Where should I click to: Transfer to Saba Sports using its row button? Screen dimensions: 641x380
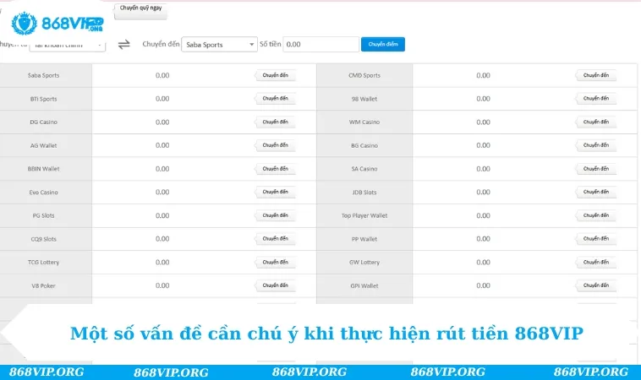click(x=275, y=75)
